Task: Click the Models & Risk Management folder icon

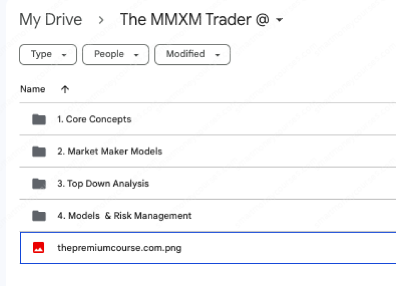Action: pyautogui.click(x=39, y=216)
